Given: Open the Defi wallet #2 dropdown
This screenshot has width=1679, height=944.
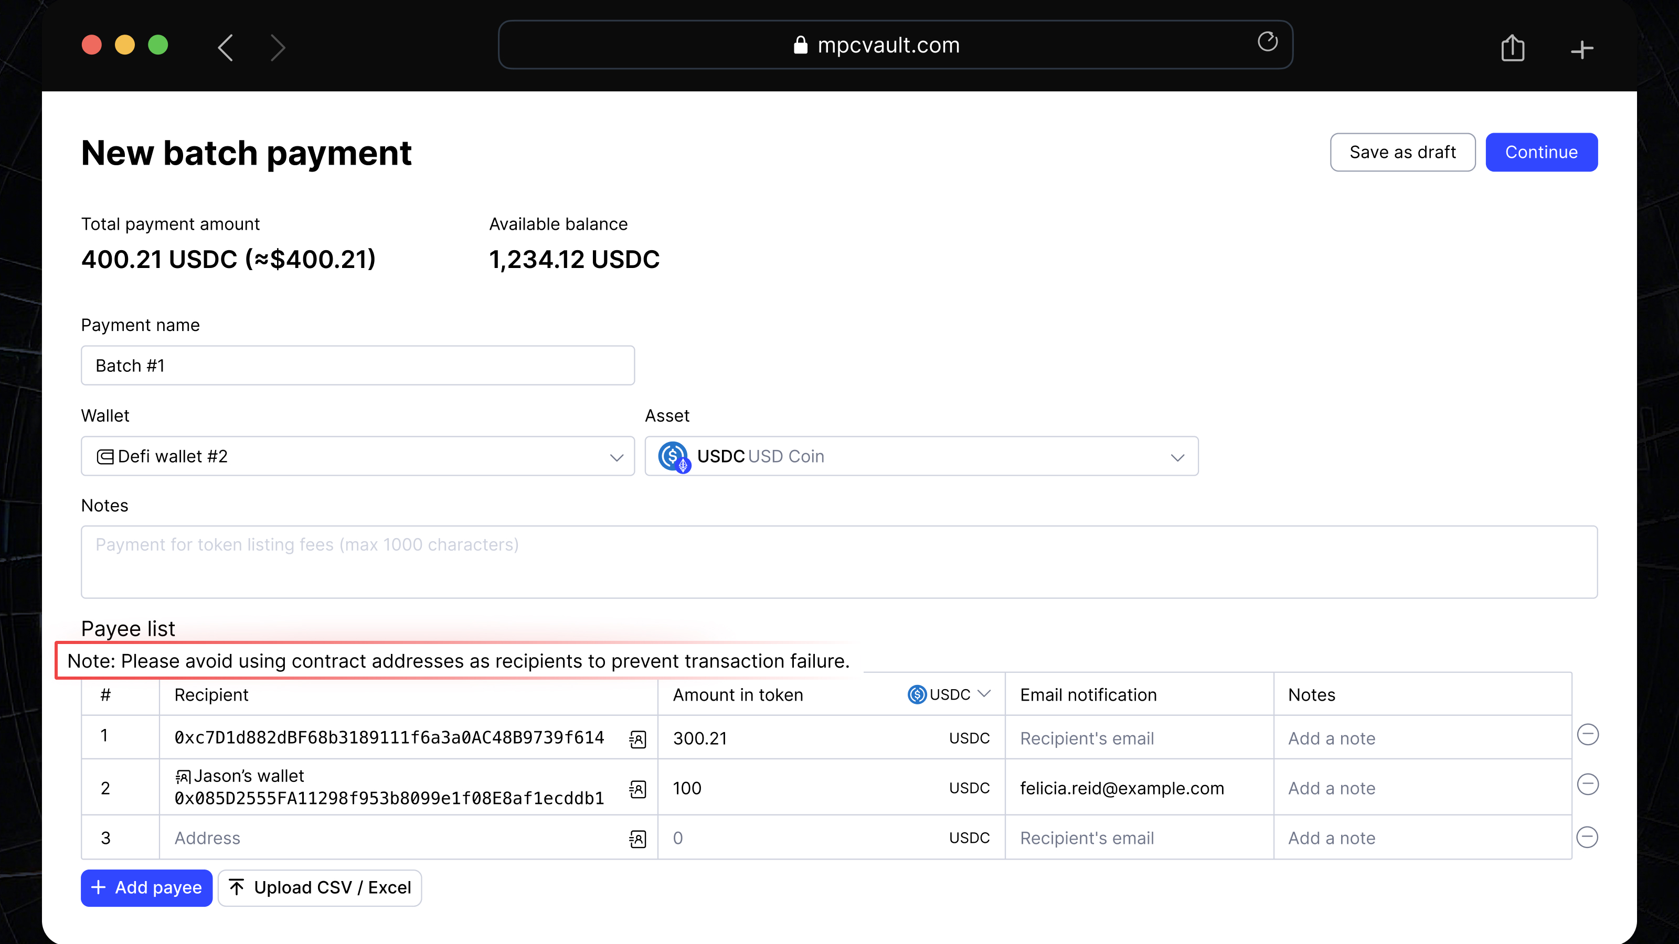Looking at the screenshot, I should pyautogui.click(x=357, y=456).
